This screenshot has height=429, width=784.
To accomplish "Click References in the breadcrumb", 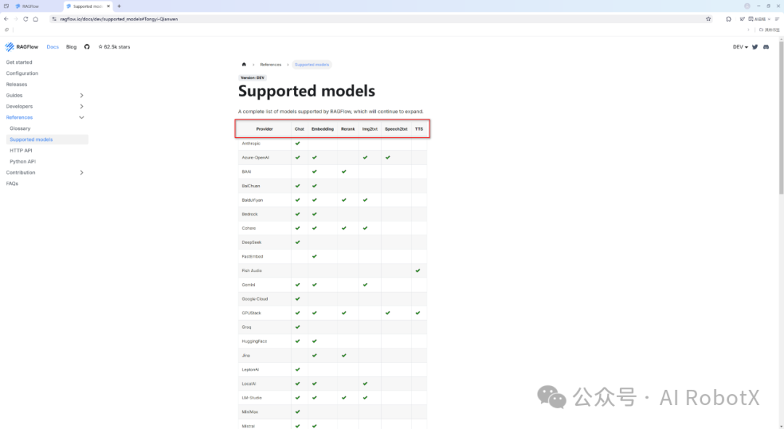I will point(271,65).
